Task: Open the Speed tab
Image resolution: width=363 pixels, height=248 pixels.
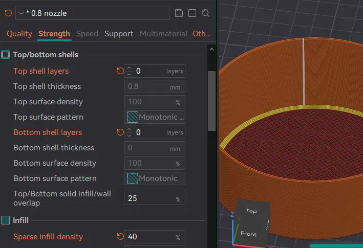Action: tap(87, 34)
